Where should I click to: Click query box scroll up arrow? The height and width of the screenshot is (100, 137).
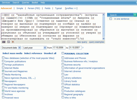pos(104,15)
